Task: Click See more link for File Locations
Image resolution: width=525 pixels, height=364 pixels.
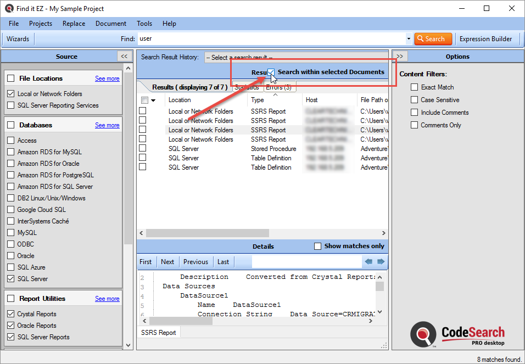Action: 107,79
